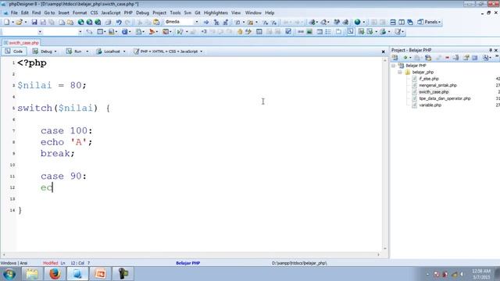The width and height of the screenshot is (500, 281).
Task: Click the split horizontal layout icon
Action: (393, 22)
